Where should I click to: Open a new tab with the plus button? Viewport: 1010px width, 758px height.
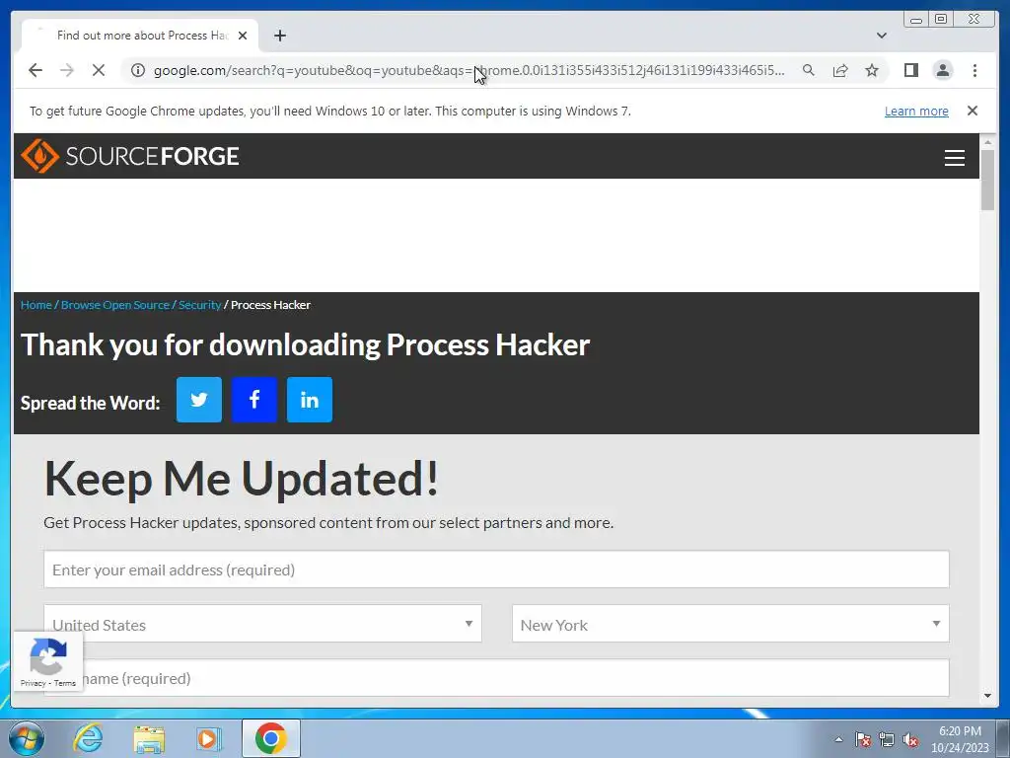pyautogui.click(x=279, y=36)
